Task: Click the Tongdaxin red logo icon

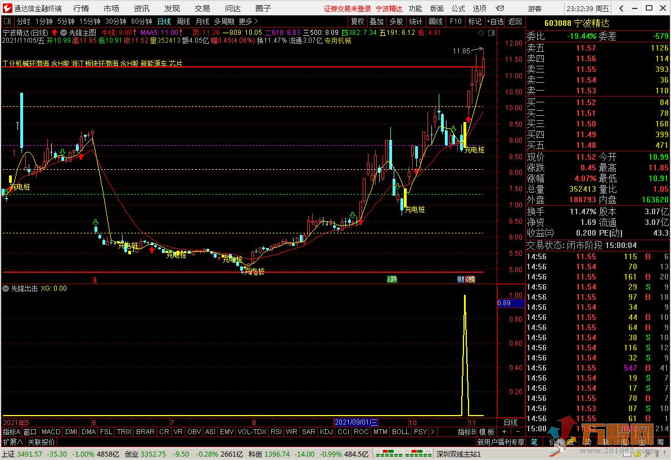Action: [7, 8]
